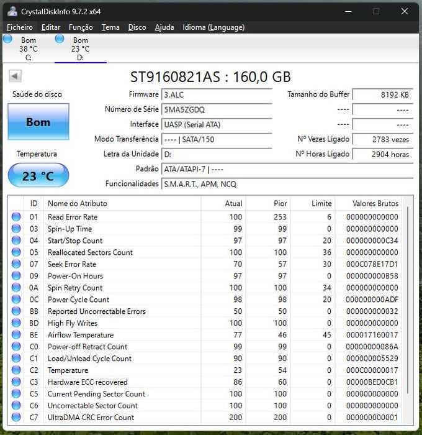This screenshot has width=422, height=435.
Task: Click the Atual column header
Action: click(223, 203)
